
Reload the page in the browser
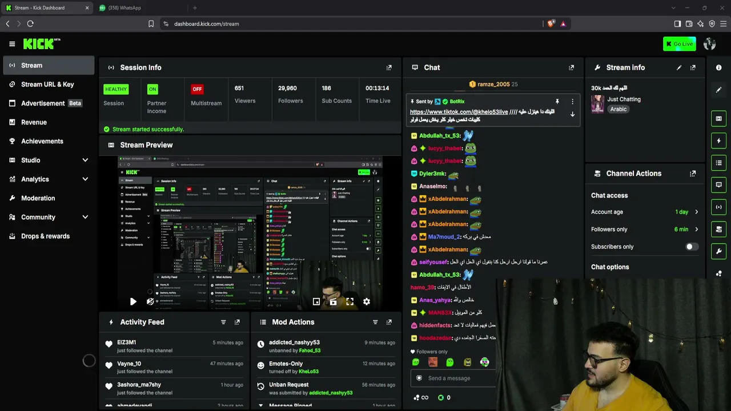pos(30,24)
